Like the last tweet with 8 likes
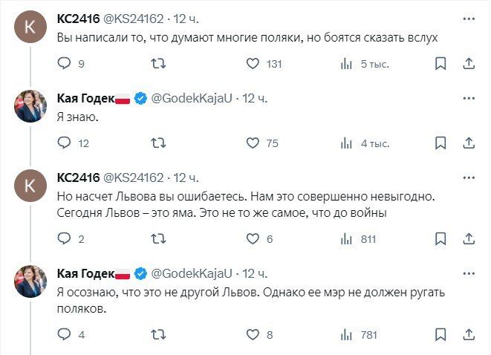This screenshot has height=355, width=491. [x=253, y=334]
